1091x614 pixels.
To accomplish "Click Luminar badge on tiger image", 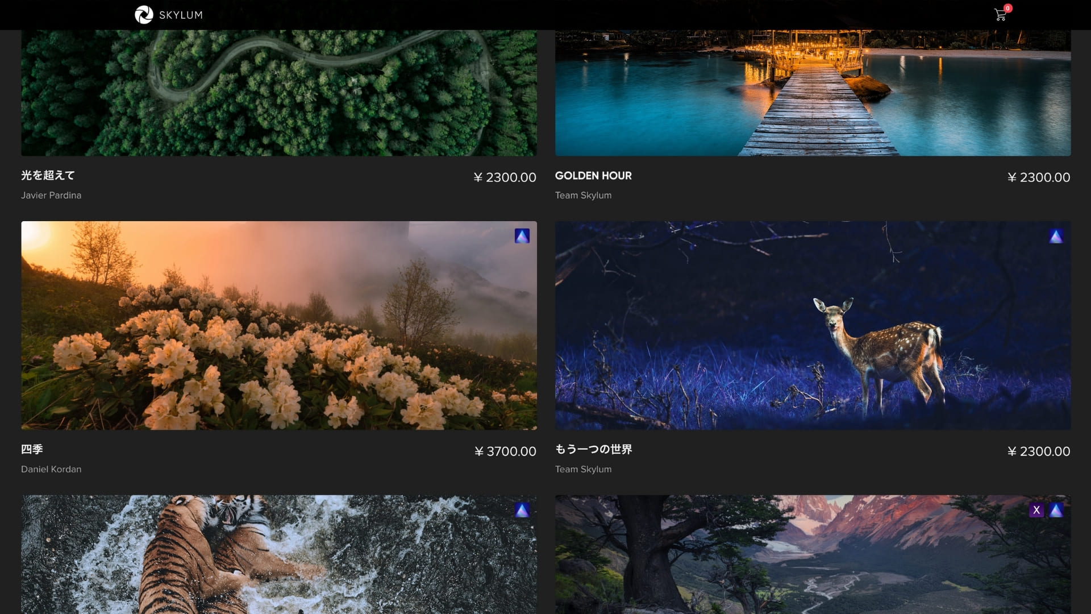I will point(522,510).
